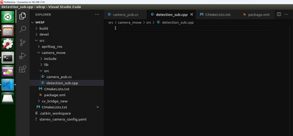Click the camera_move breadcrumb segment
The width and height of the screenshot is (293, 136).
click(x=130, y=22)
